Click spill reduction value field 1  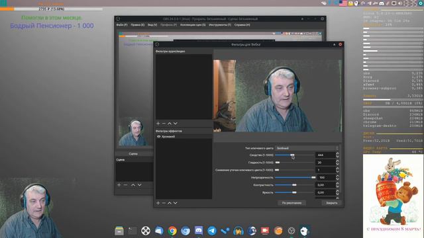[325, 170]
